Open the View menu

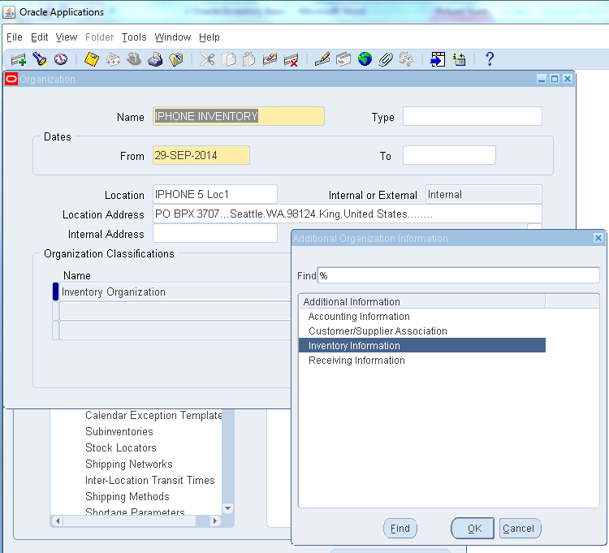coord(67,37)
